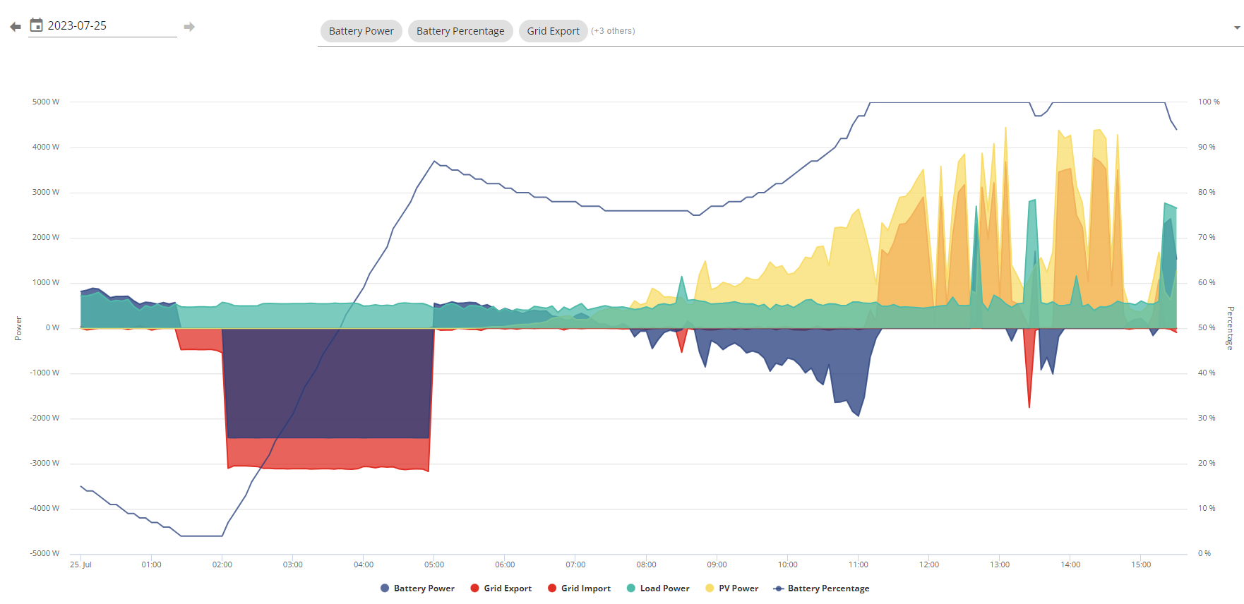Go to the previous day with left arrow

click(16, 27)
